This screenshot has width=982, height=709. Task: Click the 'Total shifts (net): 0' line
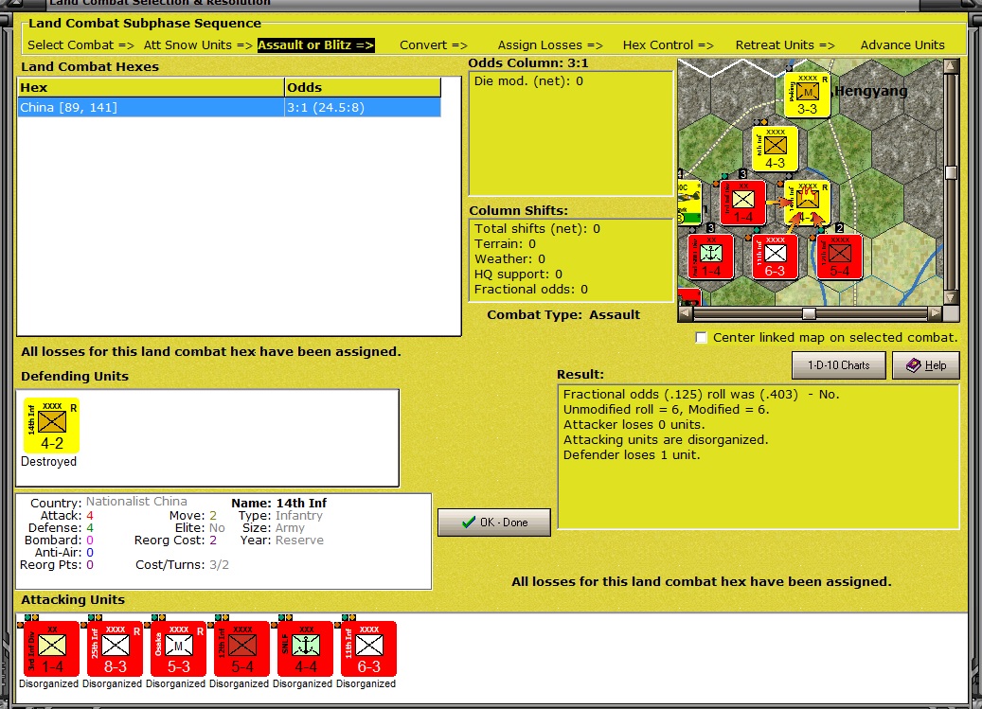(537, 229)
